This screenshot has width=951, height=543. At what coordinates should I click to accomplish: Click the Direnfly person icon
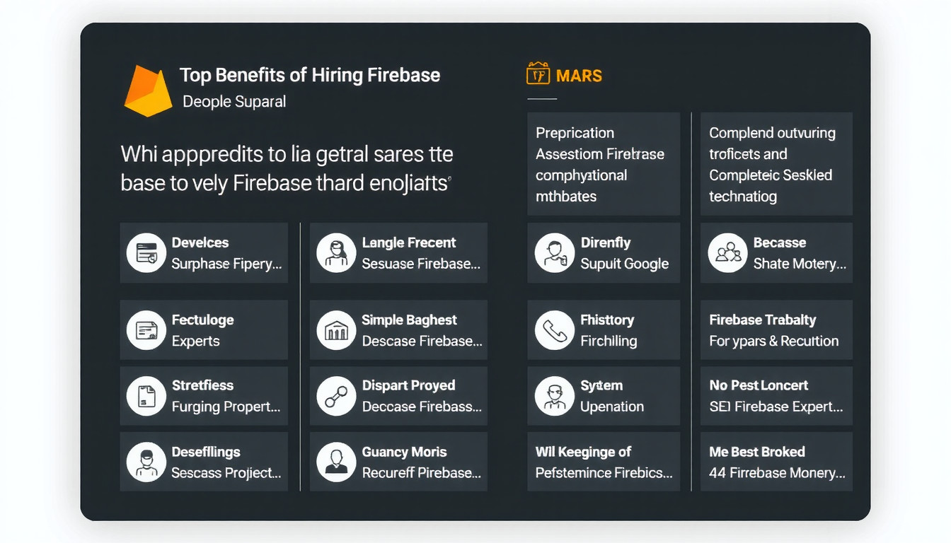point(554,253)
